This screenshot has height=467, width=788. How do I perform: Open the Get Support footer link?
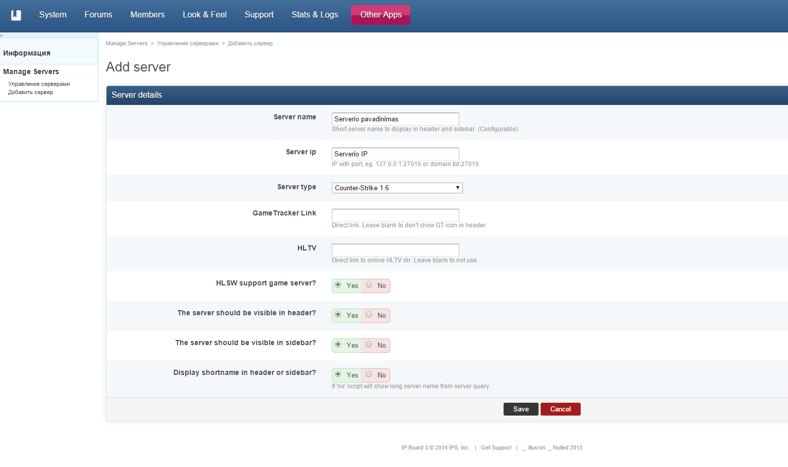[x=496, y=447]
